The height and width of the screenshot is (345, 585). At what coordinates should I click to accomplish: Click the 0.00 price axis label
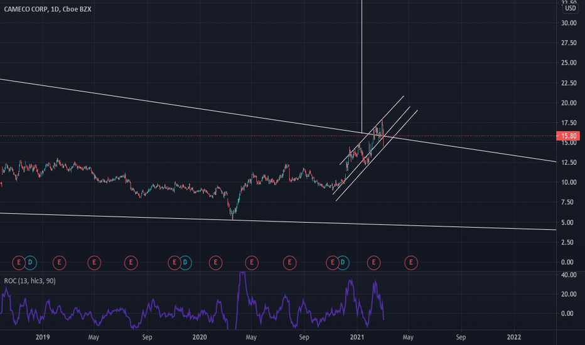coord(567,262)
